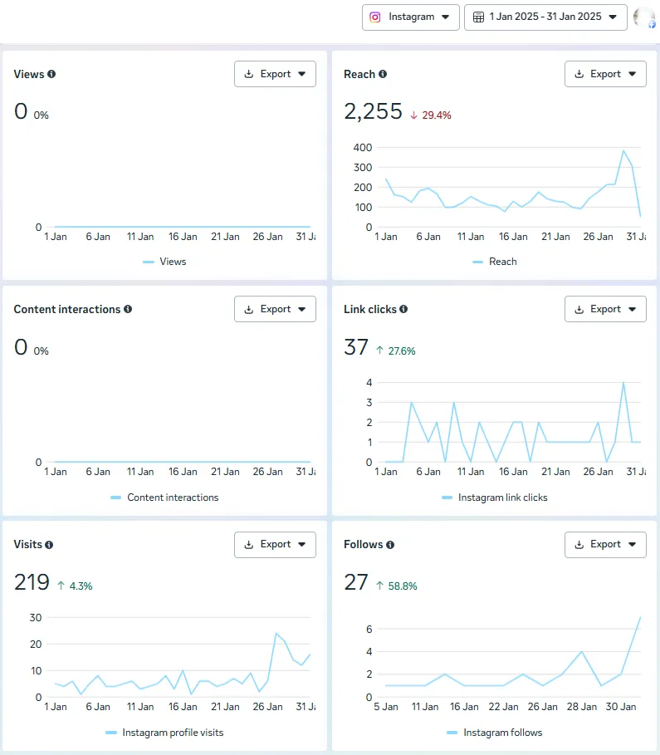The height and width of the screenshot is (755, 660).
Task: Click the info icon next to Visits
Action: point(49,545)
